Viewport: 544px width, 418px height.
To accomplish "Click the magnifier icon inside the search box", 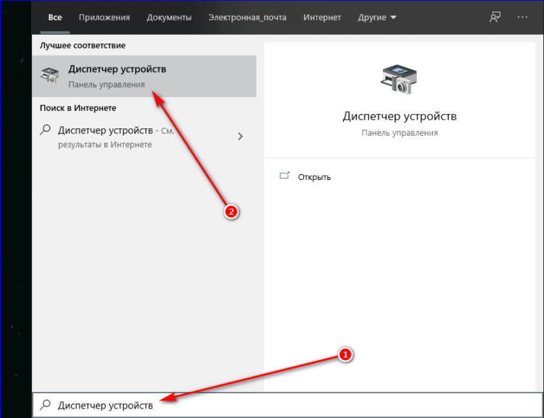I will click(x=45, y=406).
